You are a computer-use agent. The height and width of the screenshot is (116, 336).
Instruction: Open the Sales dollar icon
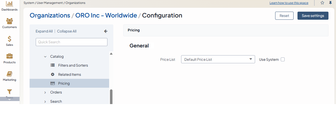[9, 39]
